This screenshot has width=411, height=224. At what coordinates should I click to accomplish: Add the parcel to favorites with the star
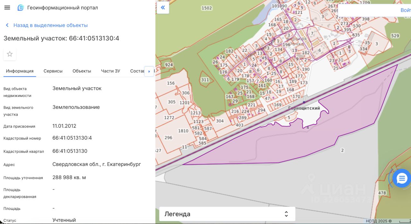[x=10, y=54]
